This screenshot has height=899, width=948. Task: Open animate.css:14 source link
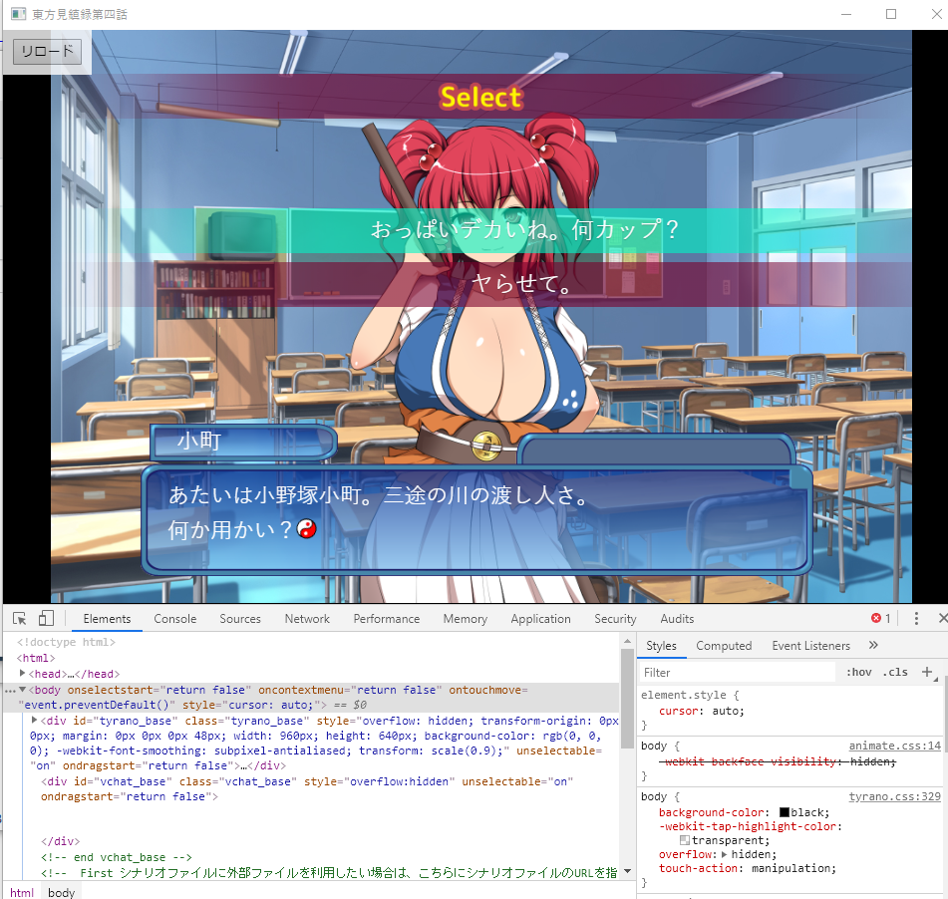pos(894,746)
